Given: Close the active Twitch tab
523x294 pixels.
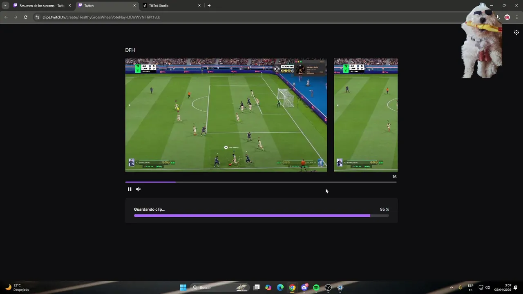Looking at the screenshot, I should (x=134, y=6).
